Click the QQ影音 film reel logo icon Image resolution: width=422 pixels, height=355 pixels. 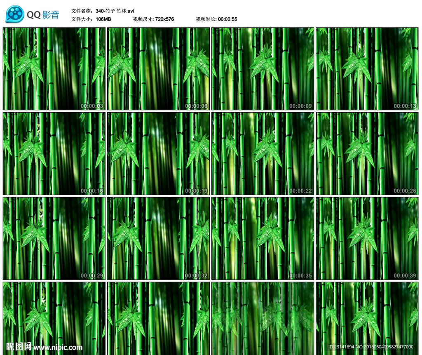pyautogui.click(x=15, y=14)
